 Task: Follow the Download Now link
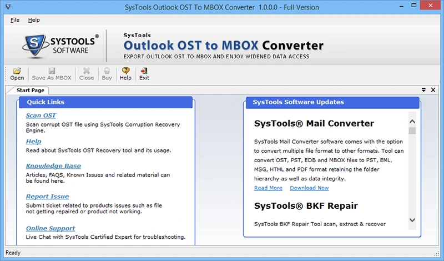coord(309,188)
